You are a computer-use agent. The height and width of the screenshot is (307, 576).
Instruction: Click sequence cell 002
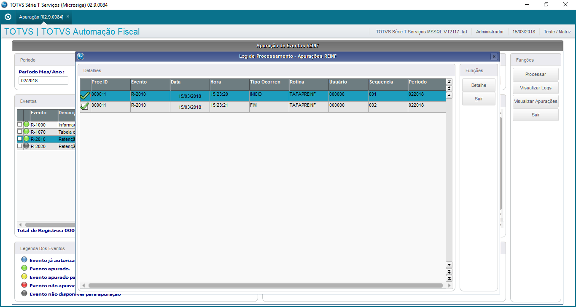(x=388, y=107)
